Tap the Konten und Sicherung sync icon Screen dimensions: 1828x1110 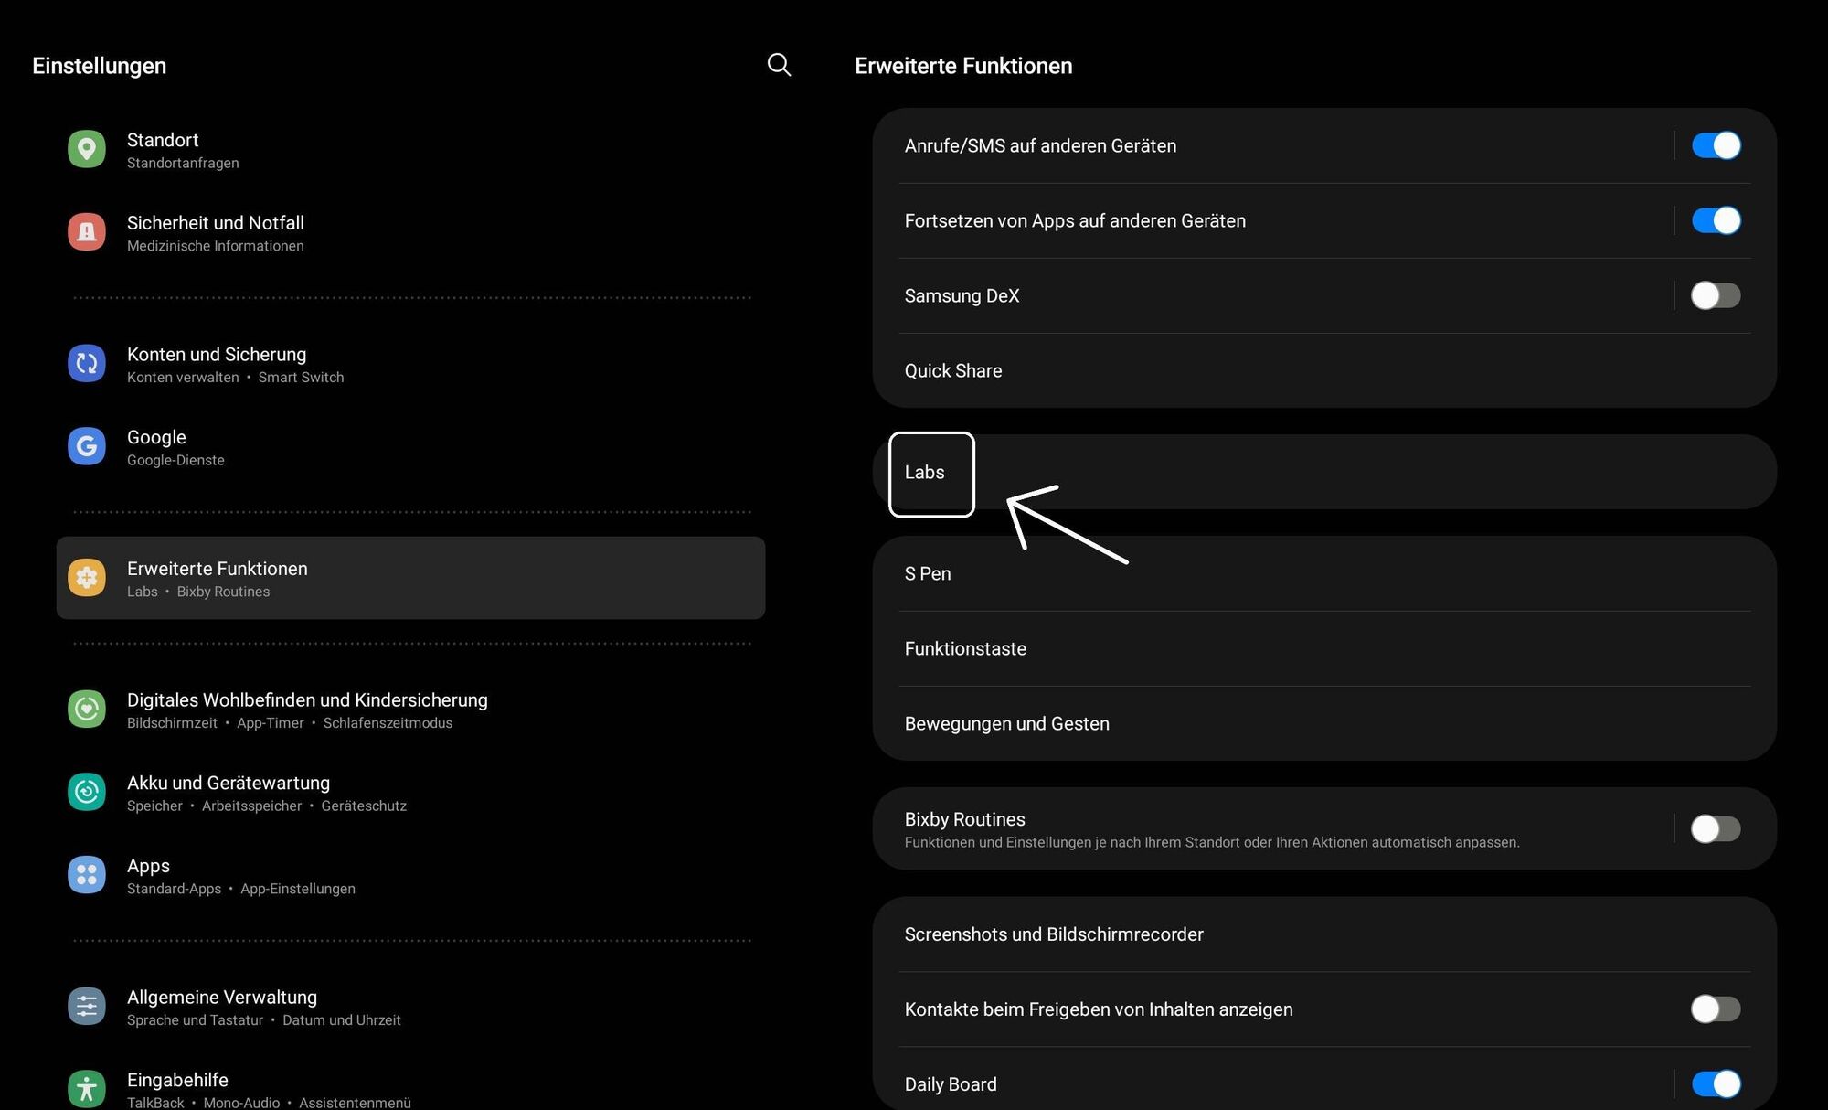[x=87, y=364]
